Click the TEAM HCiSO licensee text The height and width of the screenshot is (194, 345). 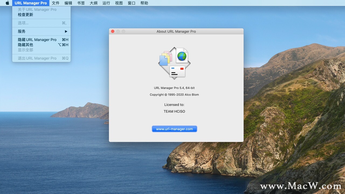(x=174, y=111)
